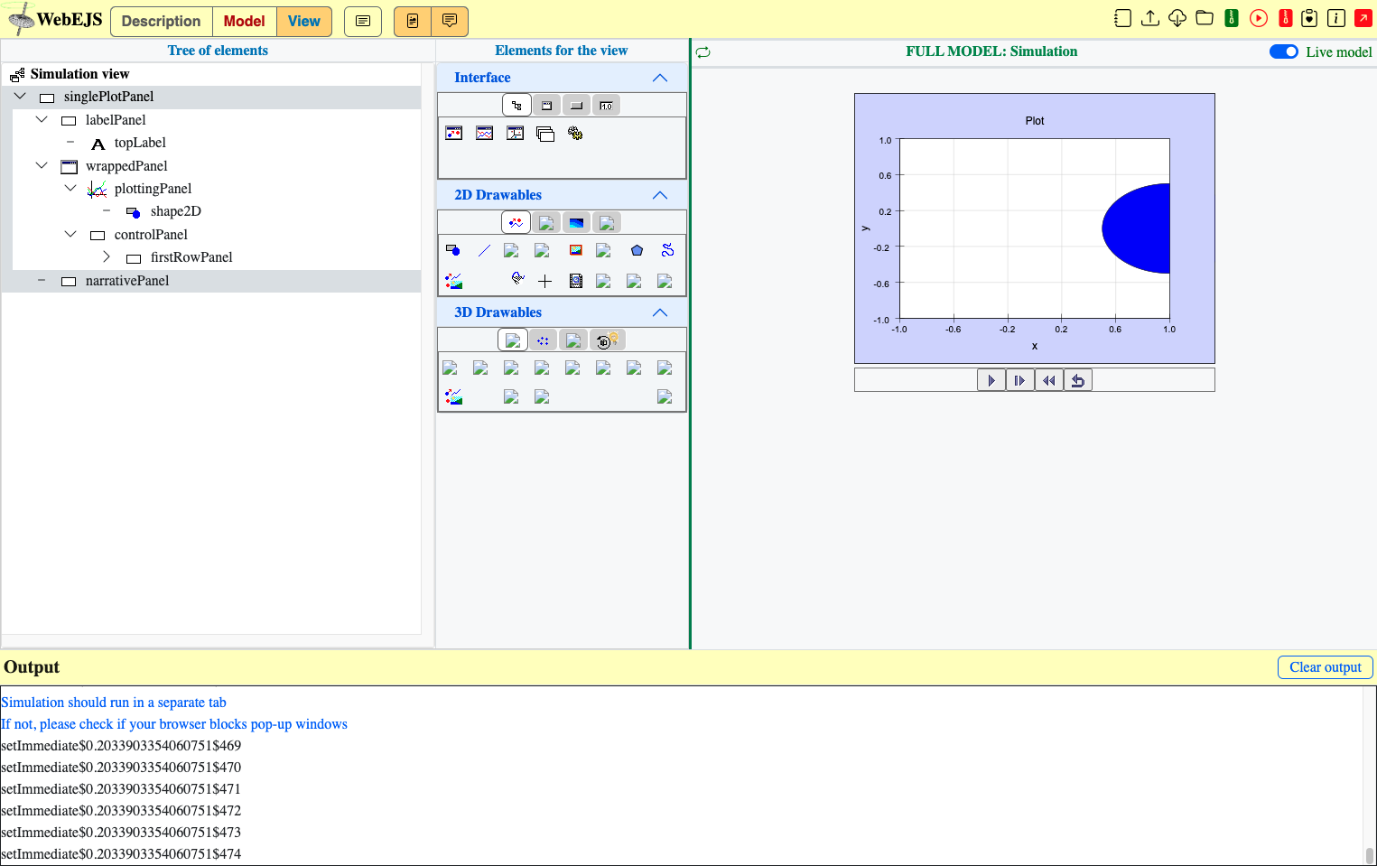Select the View tab
Viewport: 1377px width, 866px height.
tap(304, 21)
